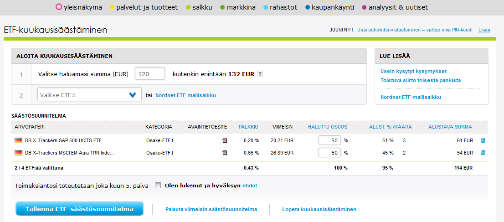Open the kaupankäynti menu
Image resolution: width=504 pixels, height=222 pixels.
coord(330,7)
